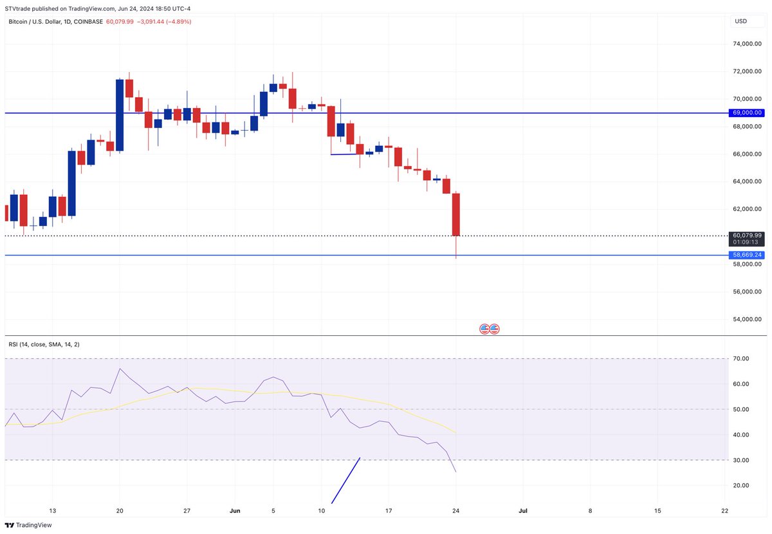This screenshot has height=534, width=772.
Task: Open the right US flag economic event marker
Action: tap(494, 329)
